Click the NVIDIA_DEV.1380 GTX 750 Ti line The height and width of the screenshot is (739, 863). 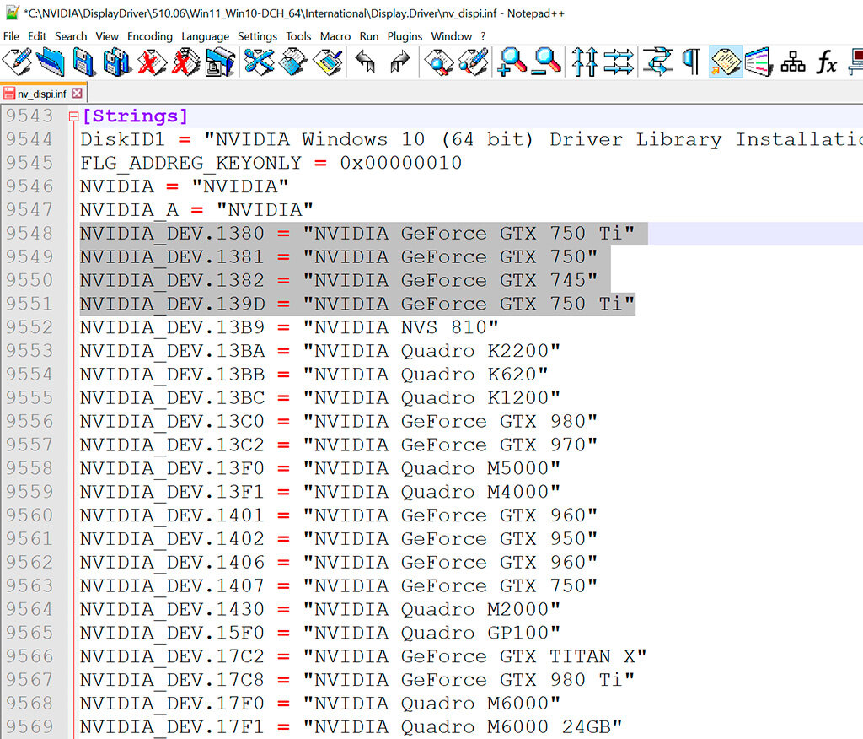click(x=357, y=233)
